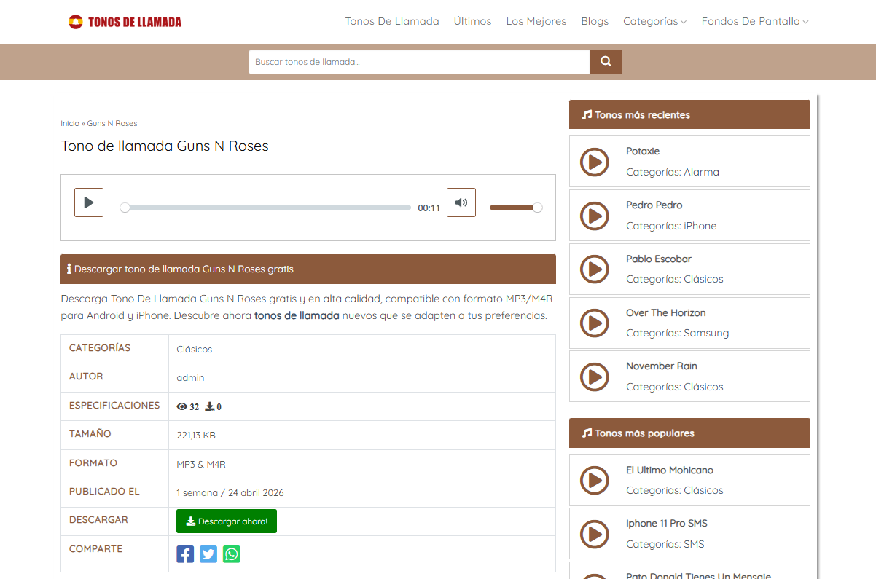The height and width of the screenshot is (579, 876).
Task: Open the Blogs nav item
Action: point(595,21)
